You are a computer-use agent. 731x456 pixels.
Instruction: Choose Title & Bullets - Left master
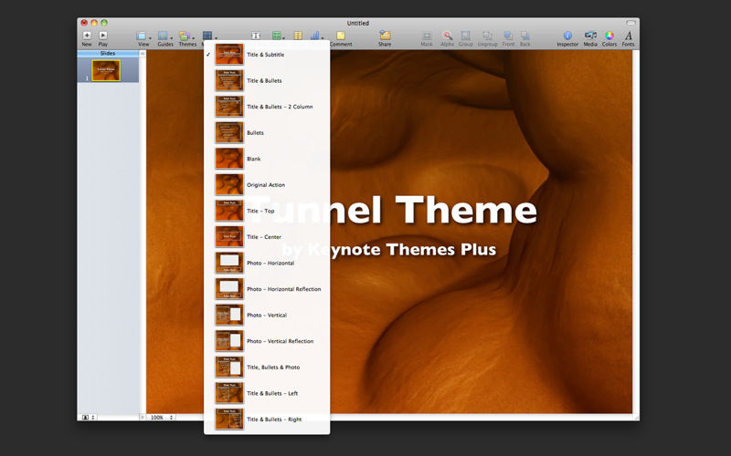(x=267, y=393)
